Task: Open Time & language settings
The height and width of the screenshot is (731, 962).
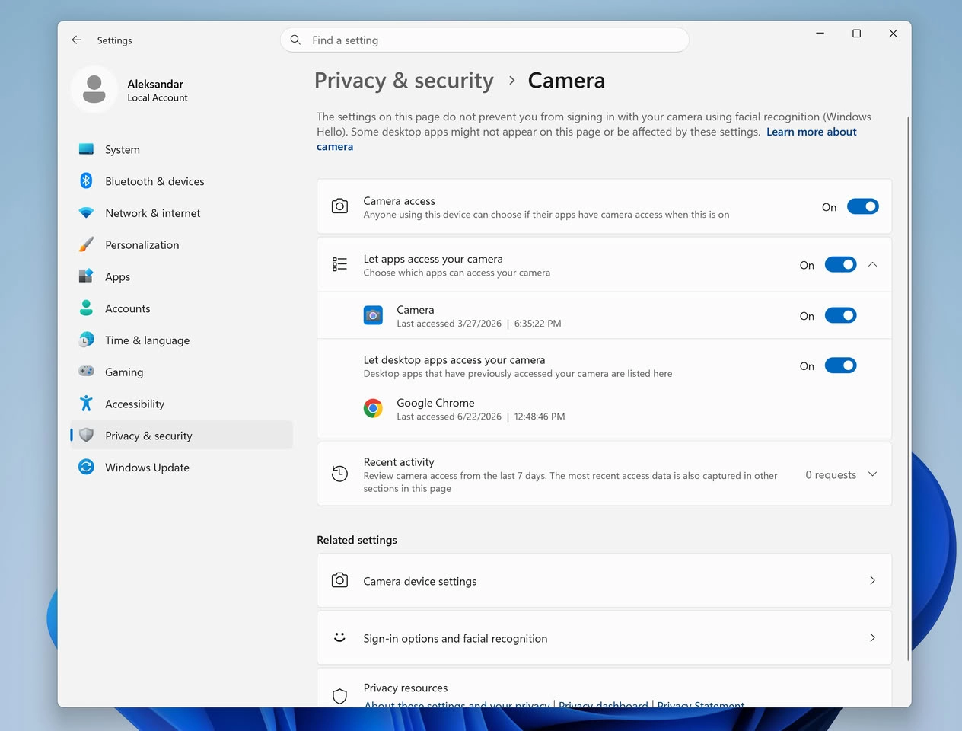Action: click(x=181, y=340)
